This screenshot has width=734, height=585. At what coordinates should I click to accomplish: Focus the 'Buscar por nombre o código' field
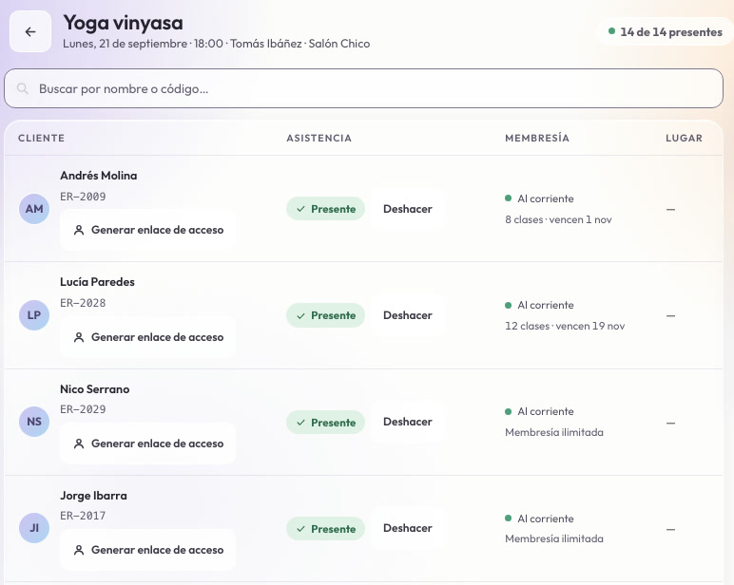coord(363,88)
